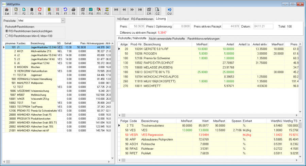The height and width of the screenshot is (166, 306).
Task: Show the Restriktionsverletzungen tab
Action: [x=204, y=39]
